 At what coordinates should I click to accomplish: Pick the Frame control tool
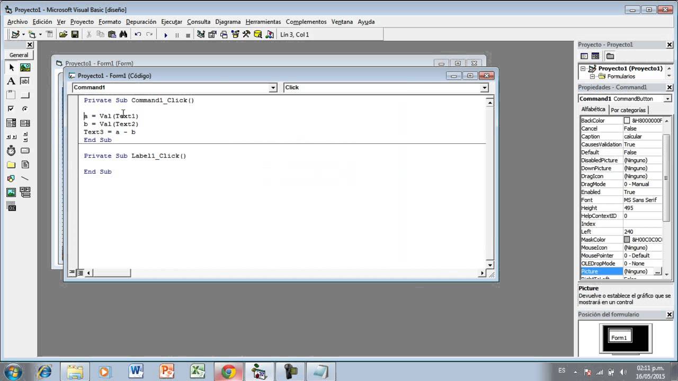(11, 95)
